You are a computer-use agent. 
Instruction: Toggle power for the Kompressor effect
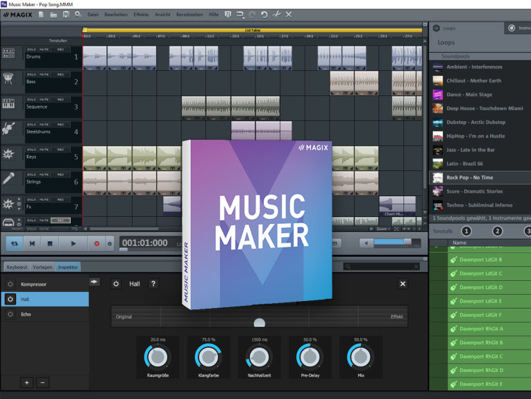[x=10, y=284]
